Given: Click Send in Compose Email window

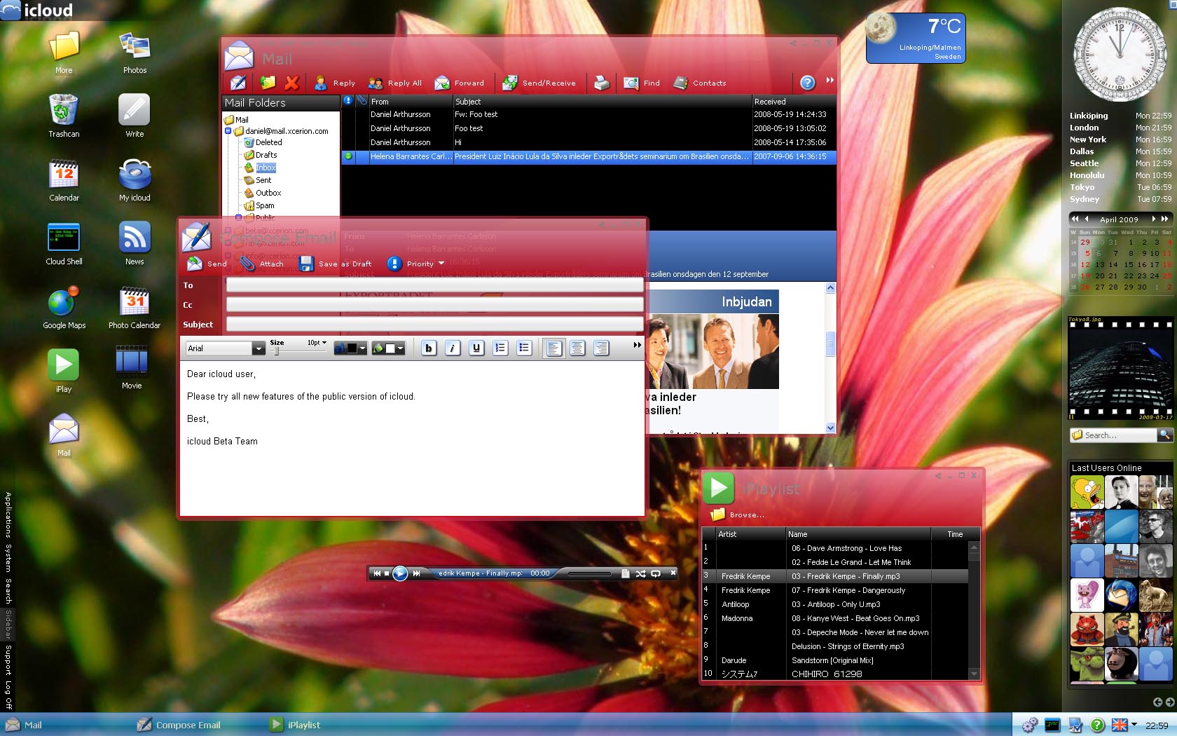Looking at the screenshot, I should [207, 264].
